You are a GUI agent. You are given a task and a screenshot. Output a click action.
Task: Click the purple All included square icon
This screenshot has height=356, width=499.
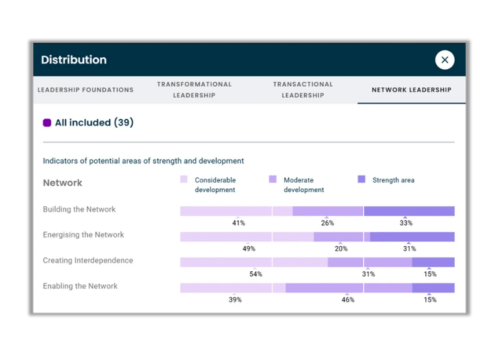(x=47, y=123)
